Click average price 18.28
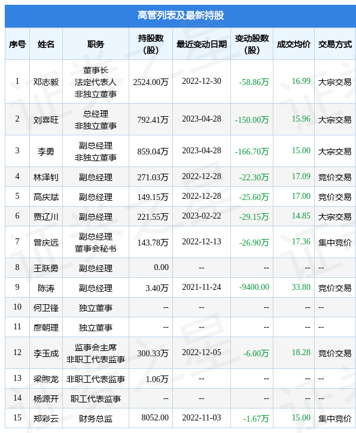Image resolution: width=356 pixels, height=433 pixels. 301,353
